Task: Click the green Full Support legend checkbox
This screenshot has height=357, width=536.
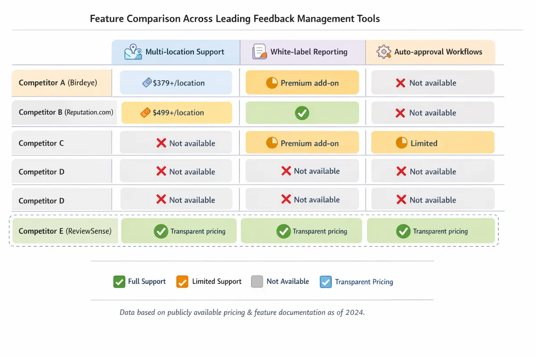Action: pyautogui.click(x=119, y=282)
